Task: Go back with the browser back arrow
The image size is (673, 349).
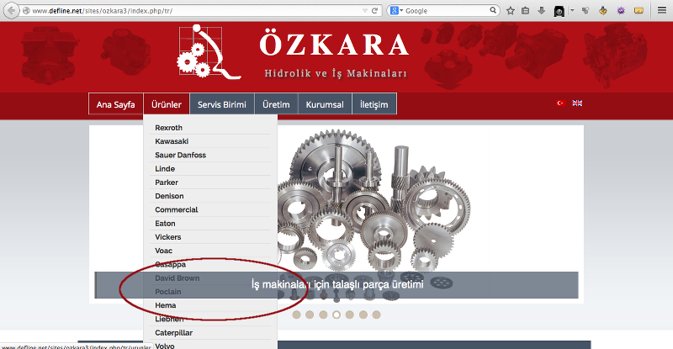Action: 12,10
